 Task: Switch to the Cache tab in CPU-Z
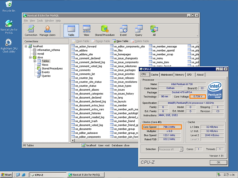click(155, 75)
